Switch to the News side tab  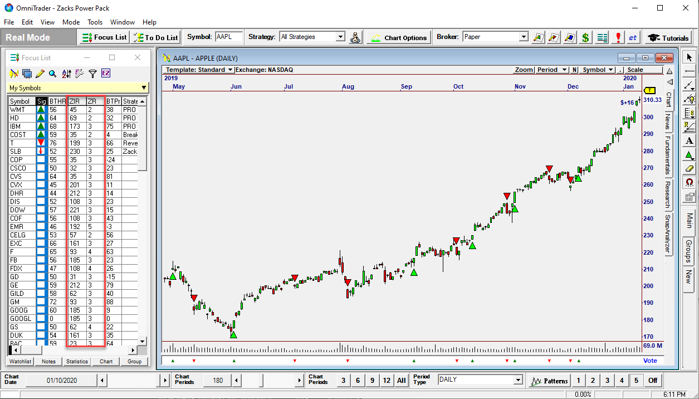click(668, 121)
